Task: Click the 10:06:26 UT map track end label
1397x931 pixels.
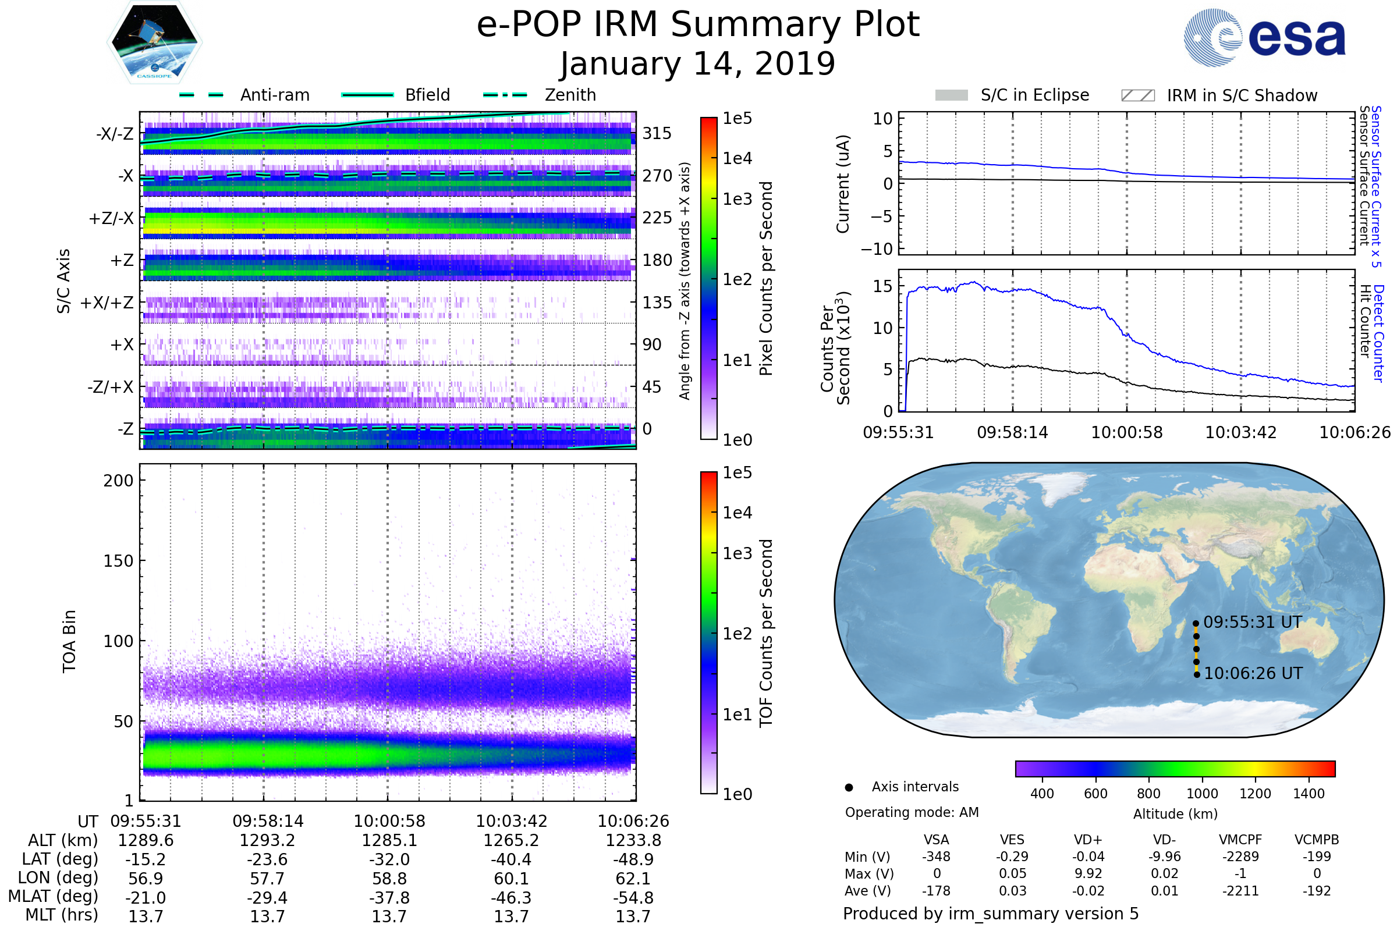Action: point(1253,674)
